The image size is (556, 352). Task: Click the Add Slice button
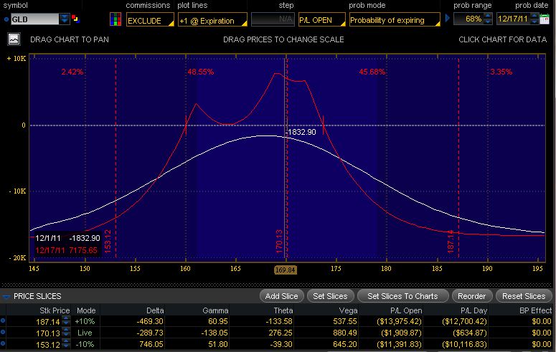tap(281, 296)
